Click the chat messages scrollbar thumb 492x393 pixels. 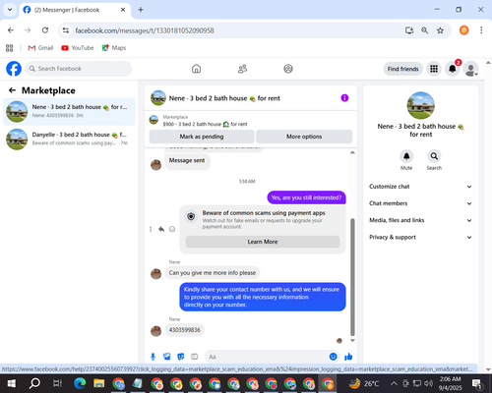(352, 277)
